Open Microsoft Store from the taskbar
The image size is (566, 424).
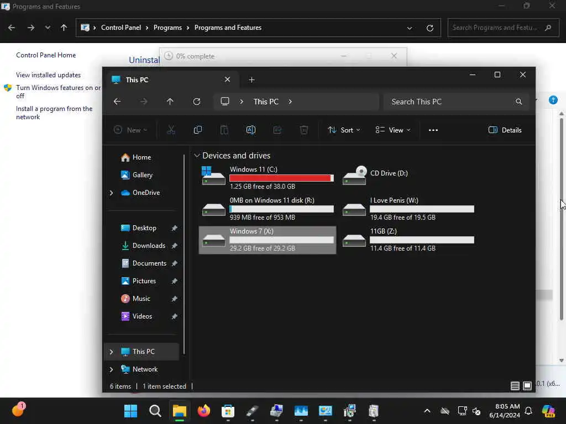[228, 411]
